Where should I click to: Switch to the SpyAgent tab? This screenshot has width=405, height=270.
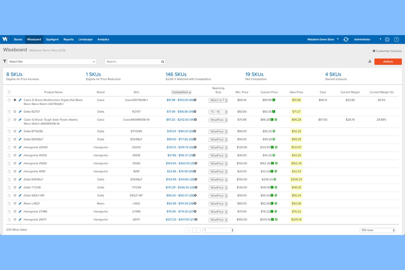(x=52, y=39)
